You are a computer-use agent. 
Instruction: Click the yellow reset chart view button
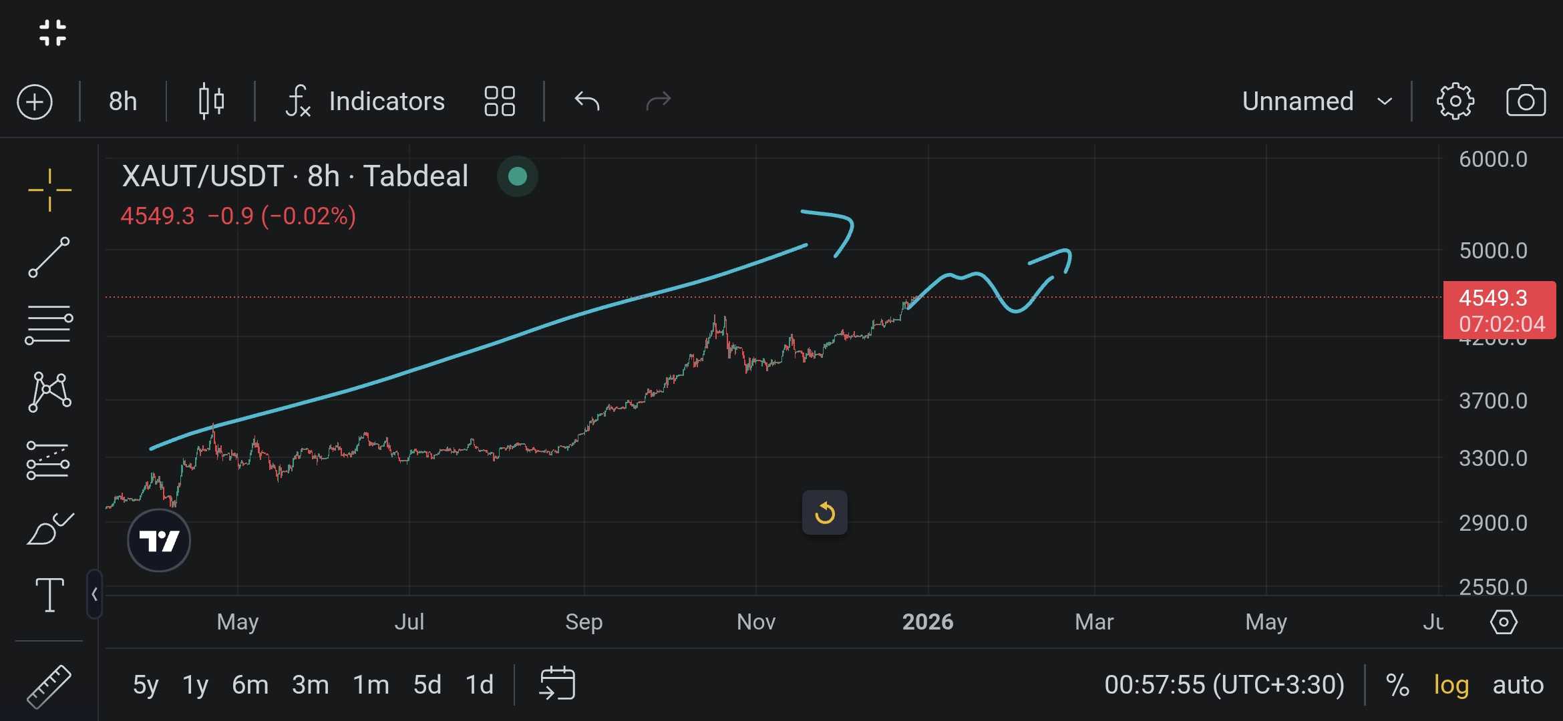point(824,513)
